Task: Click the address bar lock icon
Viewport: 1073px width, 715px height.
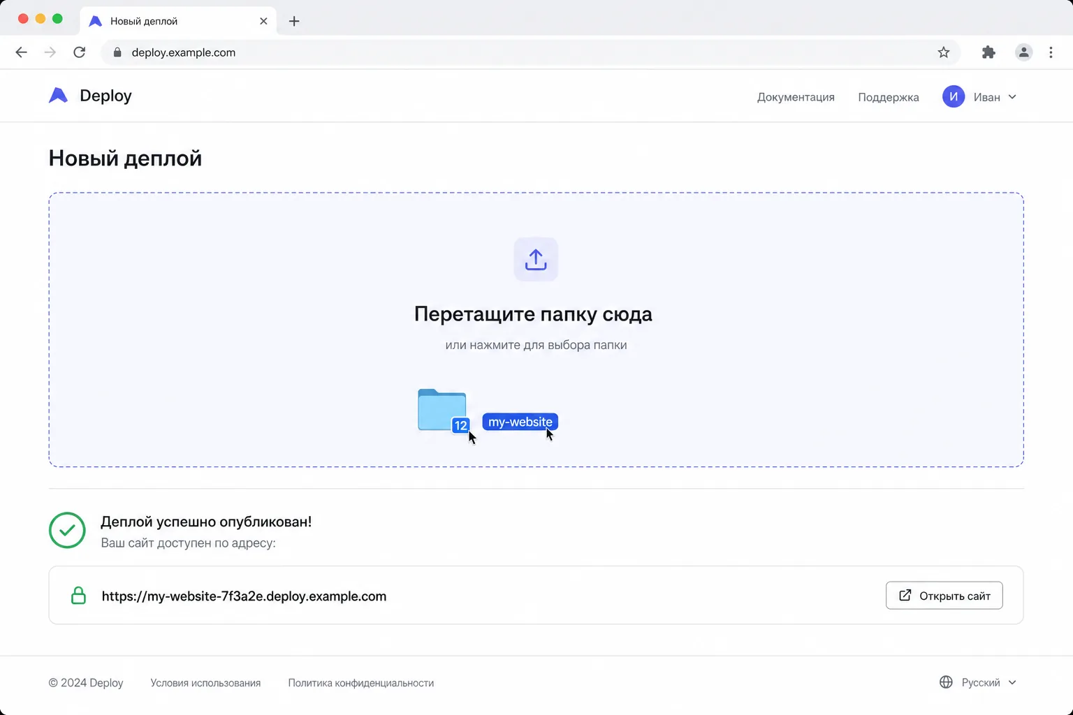Action: pos(117,52)
